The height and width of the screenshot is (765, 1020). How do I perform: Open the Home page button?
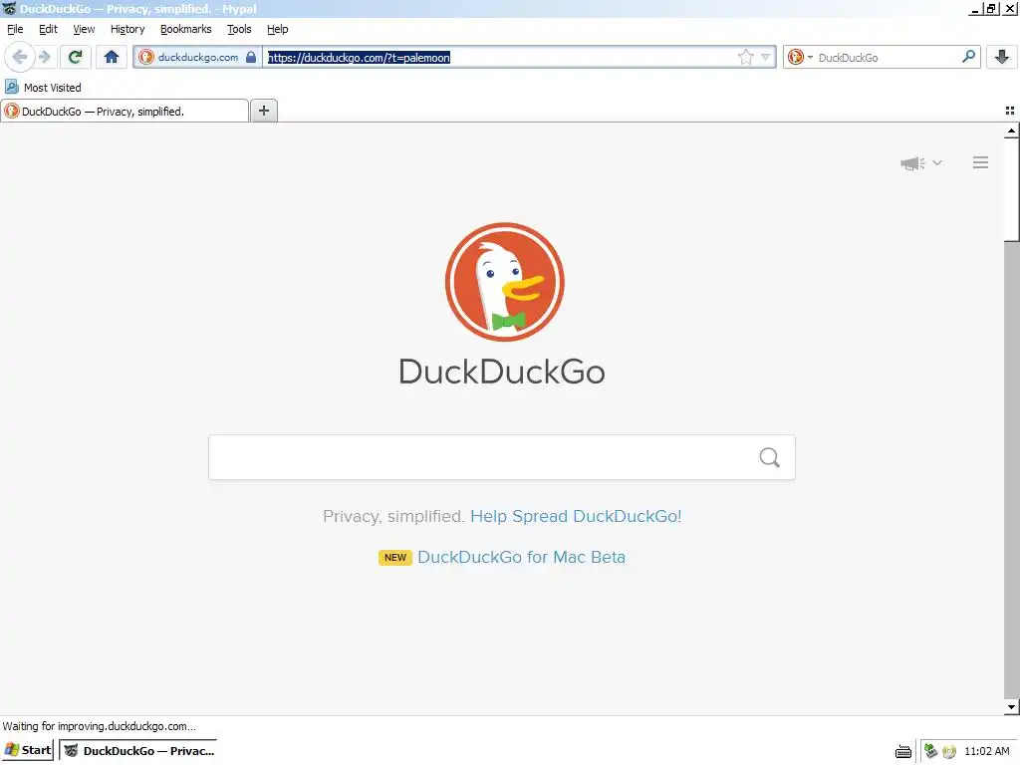[112, 57]
